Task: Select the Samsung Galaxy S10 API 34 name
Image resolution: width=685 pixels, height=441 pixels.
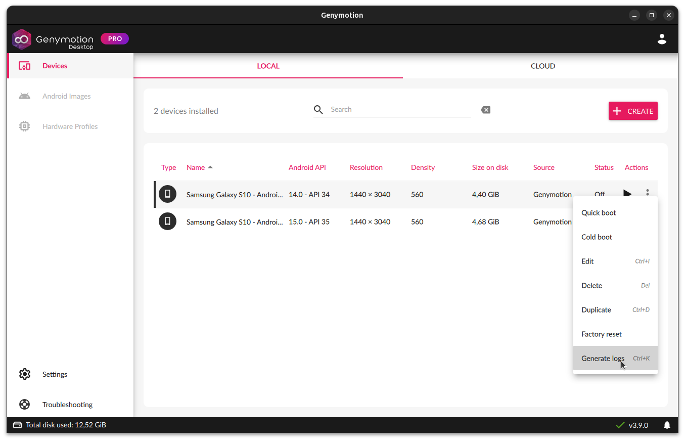Action: pyautogui.click(x=235, y=195)
